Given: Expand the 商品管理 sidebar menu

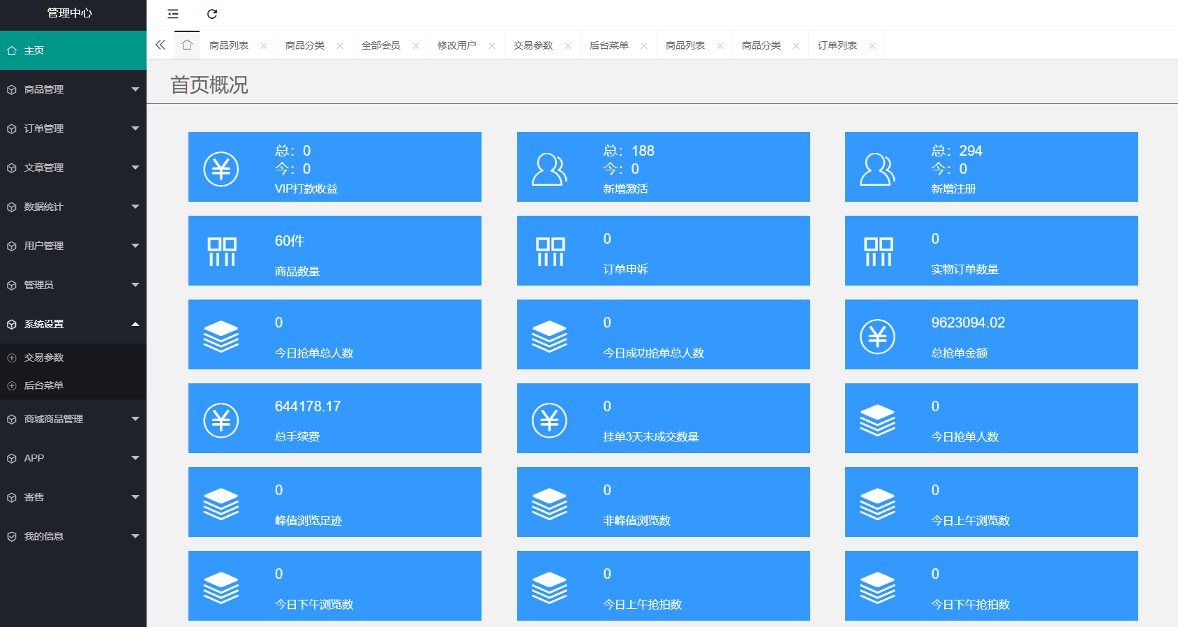Looking at the screenshot, I should coord(73,89).
